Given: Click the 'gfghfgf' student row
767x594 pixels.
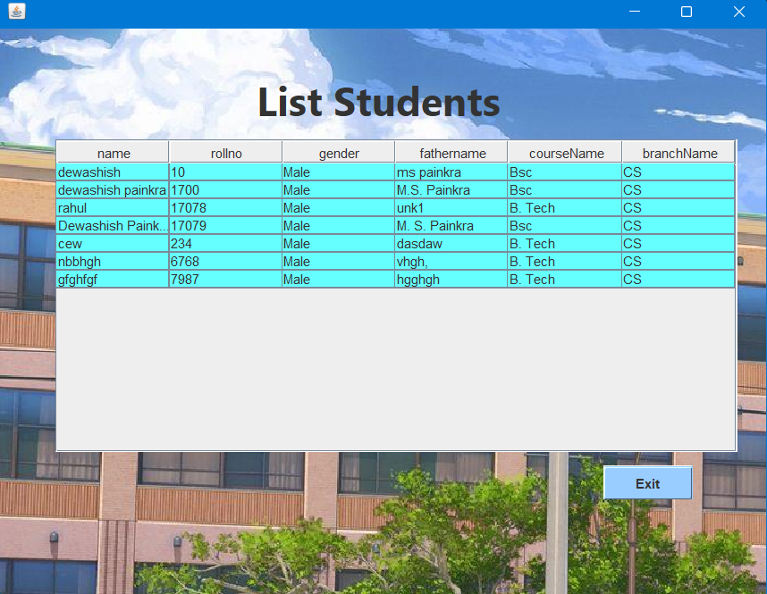Looking at the screenshot, I should (x=113, y=279).
